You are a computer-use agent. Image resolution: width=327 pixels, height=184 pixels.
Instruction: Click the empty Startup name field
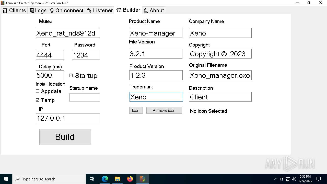coord(85,97)
